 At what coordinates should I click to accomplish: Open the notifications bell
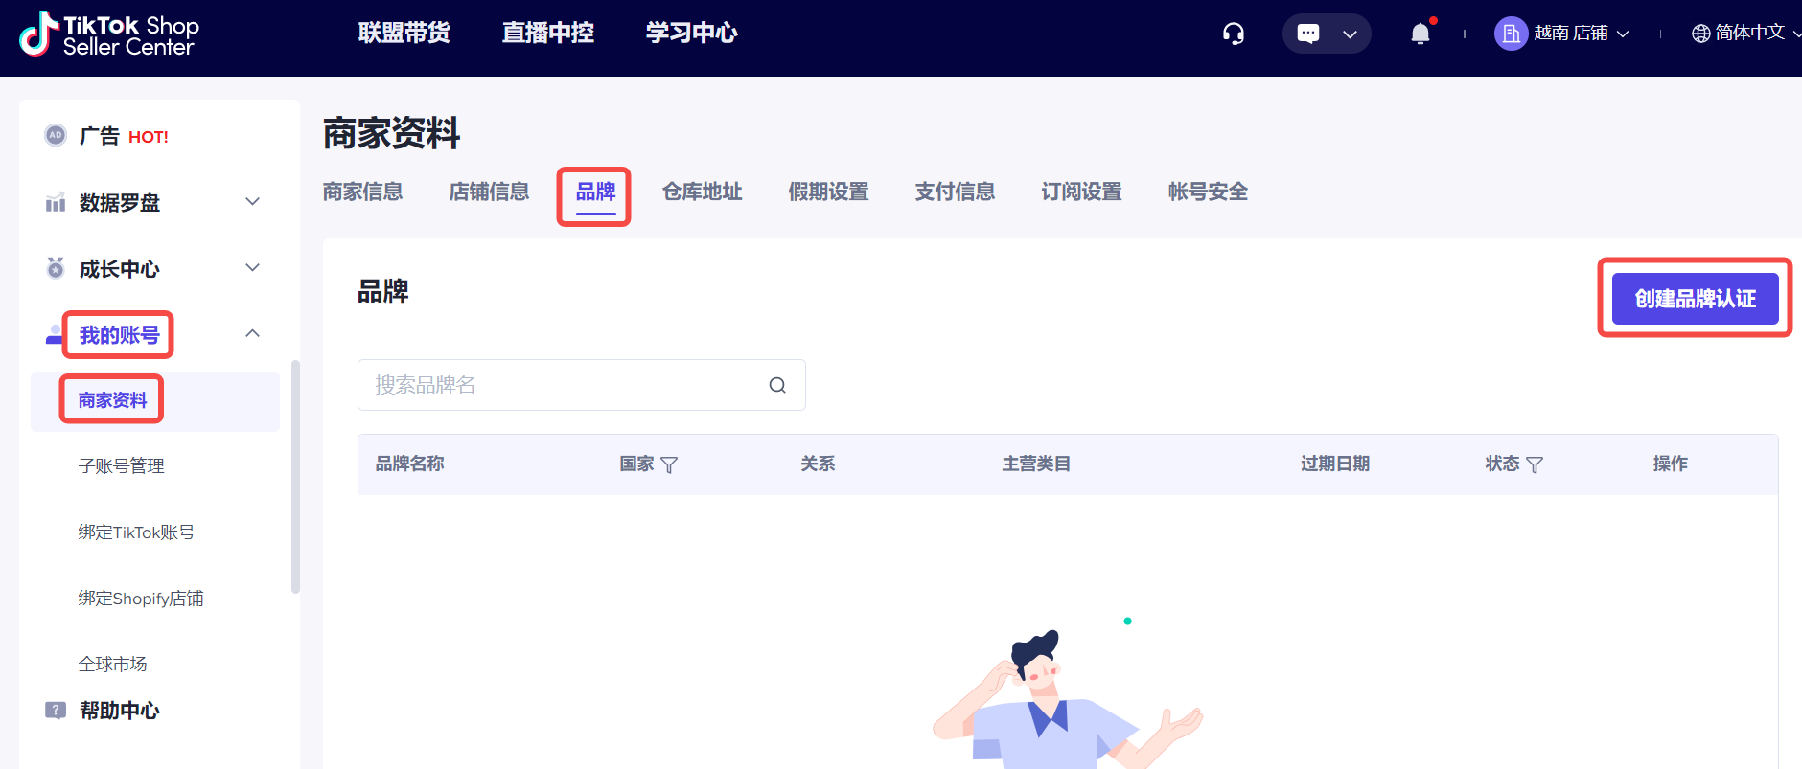(x=1420, y=34)
